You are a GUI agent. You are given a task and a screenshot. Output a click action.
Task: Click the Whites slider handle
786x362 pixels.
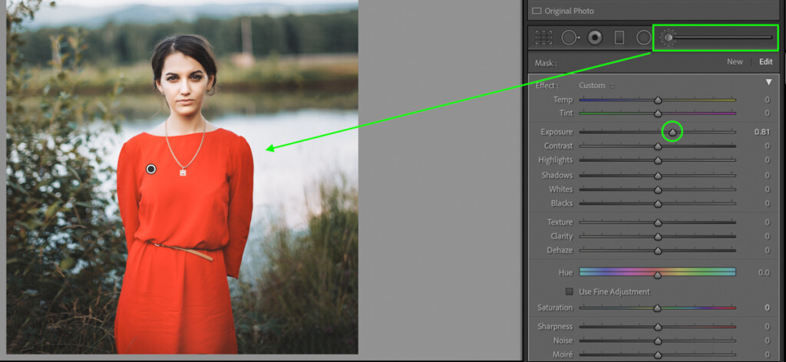(658, 189)
